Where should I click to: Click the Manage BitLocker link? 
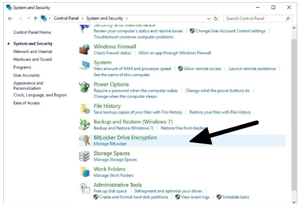110,144
